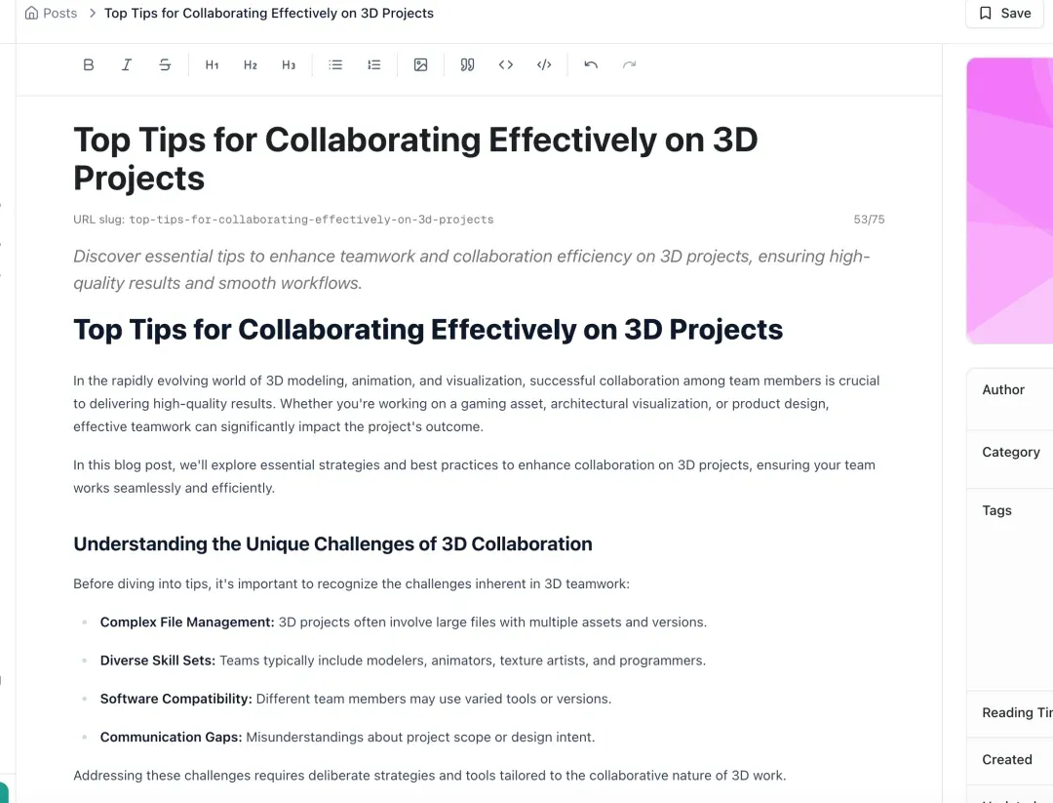Redo the last undone edit
1053x803 pixels.
pyautogui.click(x=629, y=65)
